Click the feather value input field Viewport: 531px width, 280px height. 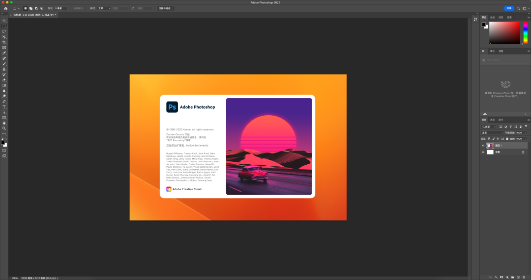61,8
